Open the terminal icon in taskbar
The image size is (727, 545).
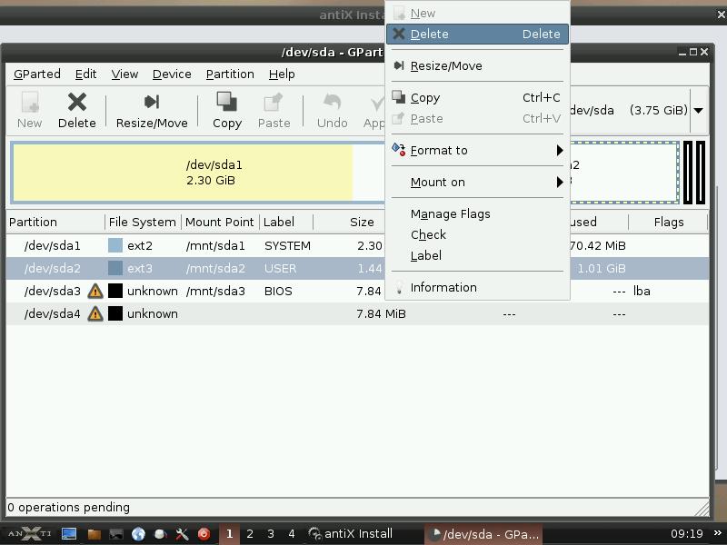coord(116,534)
